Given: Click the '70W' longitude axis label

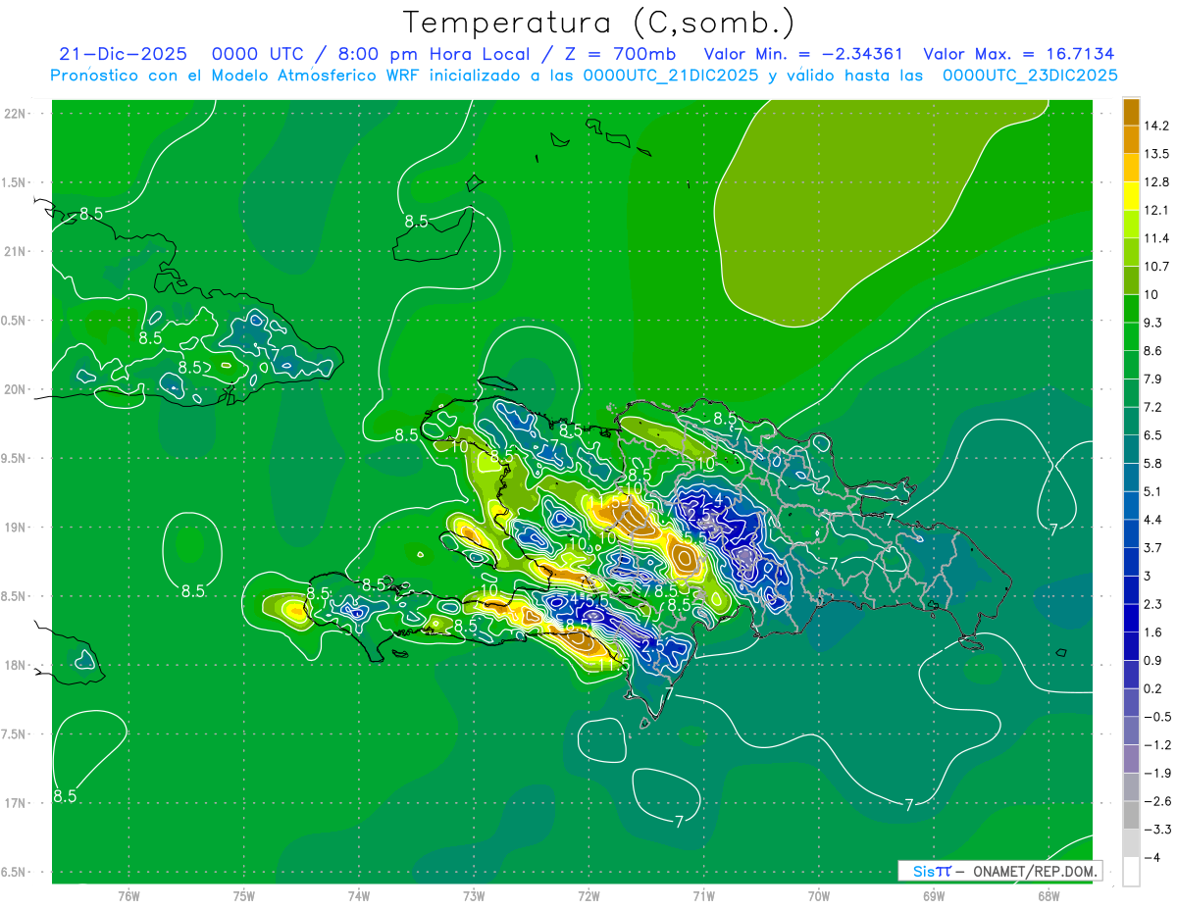Looking at the screenshot, I should click(x=819, y=896).
